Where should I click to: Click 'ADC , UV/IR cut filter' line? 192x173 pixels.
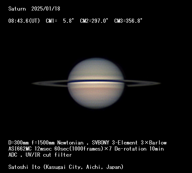(x=40, y=155)
